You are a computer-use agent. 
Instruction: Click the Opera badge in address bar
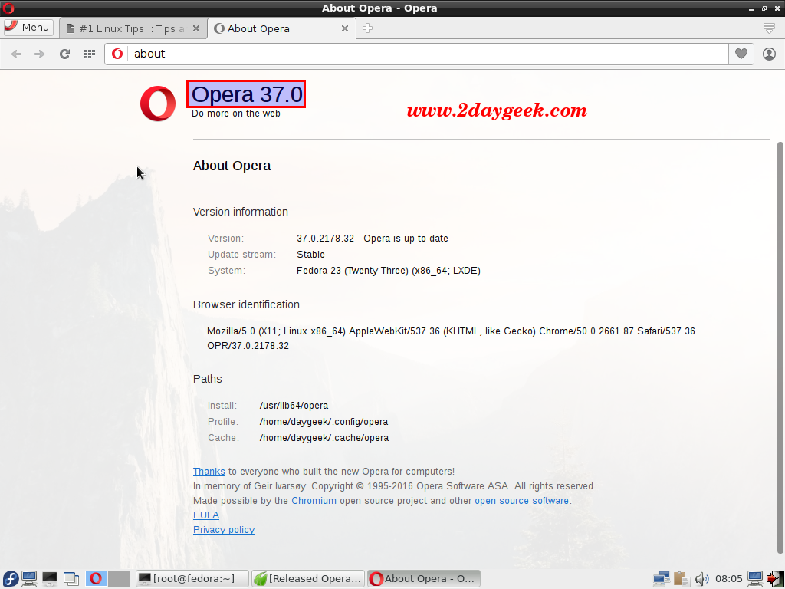point(117,54)
